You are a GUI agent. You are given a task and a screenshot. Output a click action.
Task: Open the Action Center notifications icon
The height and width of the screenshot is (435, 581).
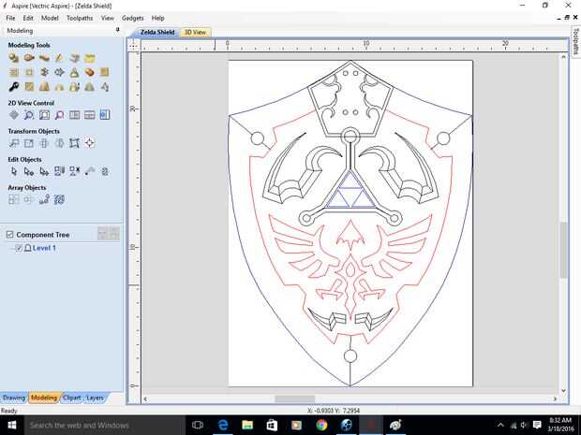(537, 425)
